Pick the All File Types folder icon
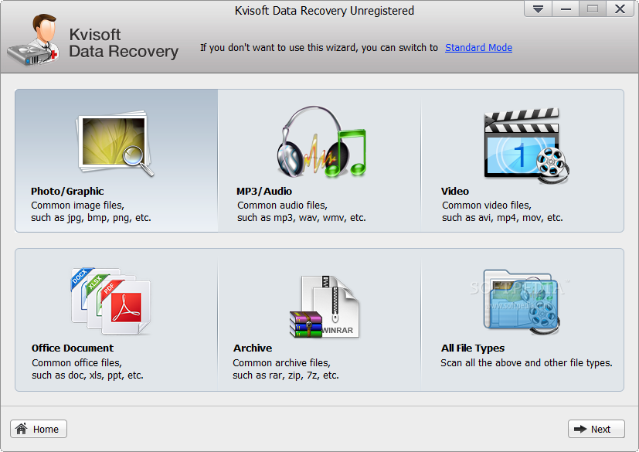This screenshot has height=452, width=639. pos(522,301)
